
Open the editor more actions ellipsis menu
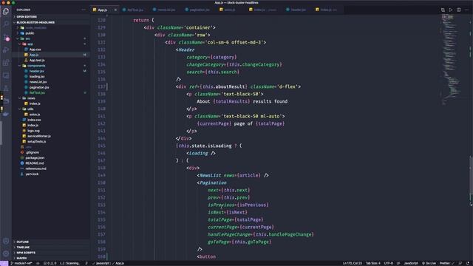(466, 10)
